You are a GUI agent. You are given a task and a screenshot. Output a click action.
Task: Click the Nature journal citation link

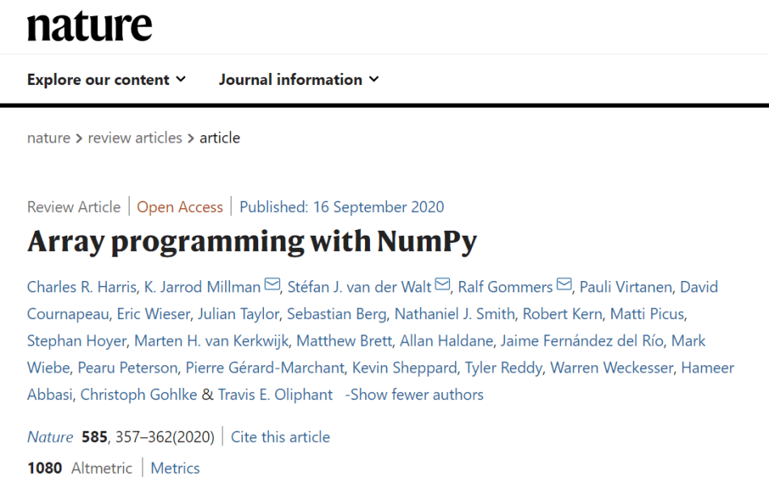tap(50, 437)
